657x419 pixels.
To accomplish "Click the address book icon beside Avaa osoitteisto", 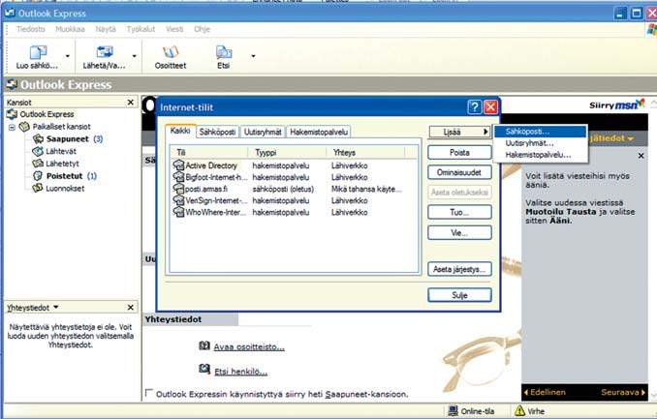I will click(x=204, y=345).
